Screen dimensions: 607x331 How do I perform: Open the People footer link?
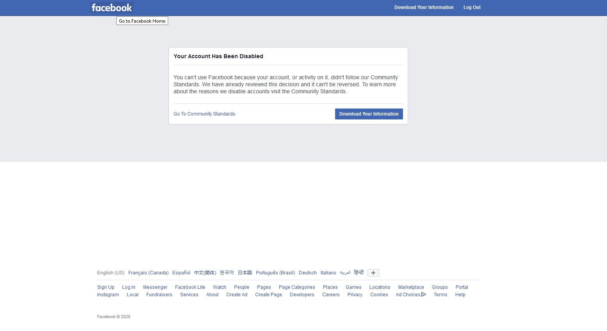(x=241, y=287)
